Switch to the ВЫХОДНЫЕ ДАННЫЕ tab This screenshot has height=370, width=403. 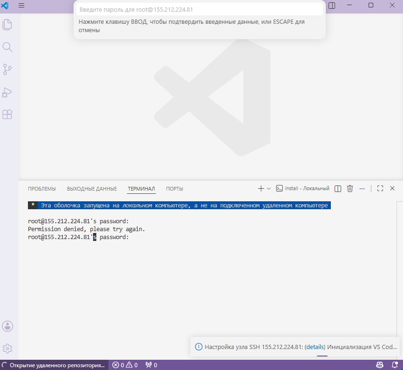point(92,189)
